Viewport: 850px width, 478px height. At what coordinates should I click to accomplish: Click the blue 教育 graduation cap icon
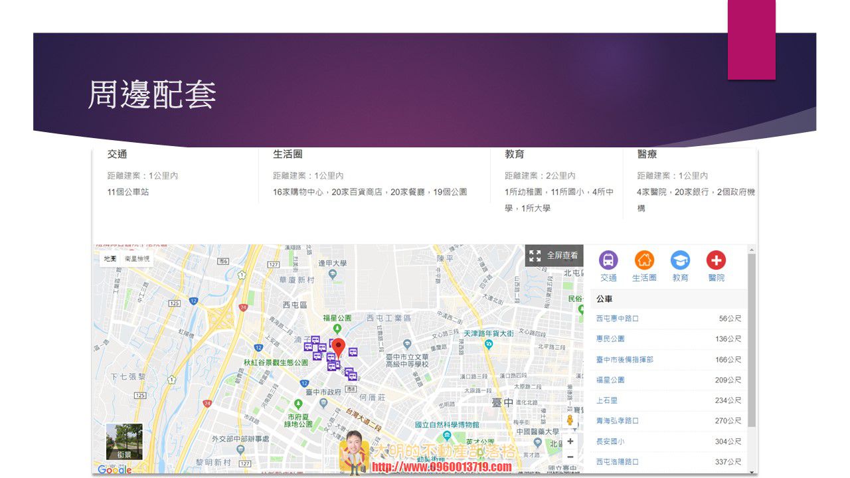pos(680,260)
